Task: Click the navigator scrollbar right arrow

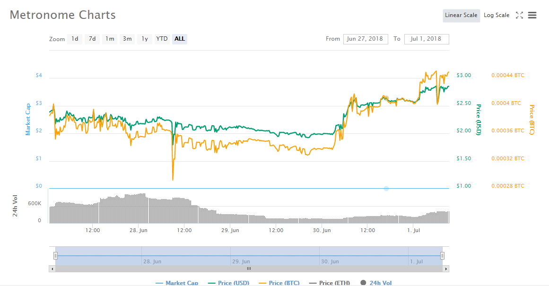Action: pos(446,269)
